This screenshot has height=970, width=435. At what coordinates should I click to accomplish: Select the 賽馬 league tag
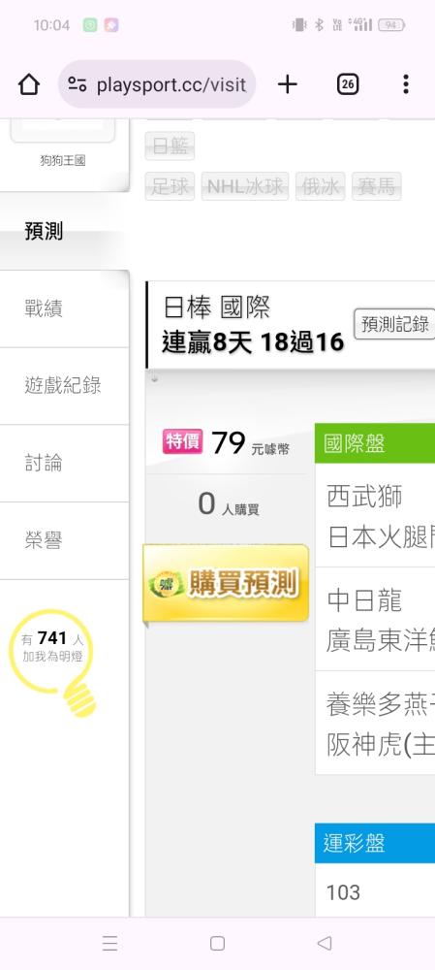tap(376, 186)
